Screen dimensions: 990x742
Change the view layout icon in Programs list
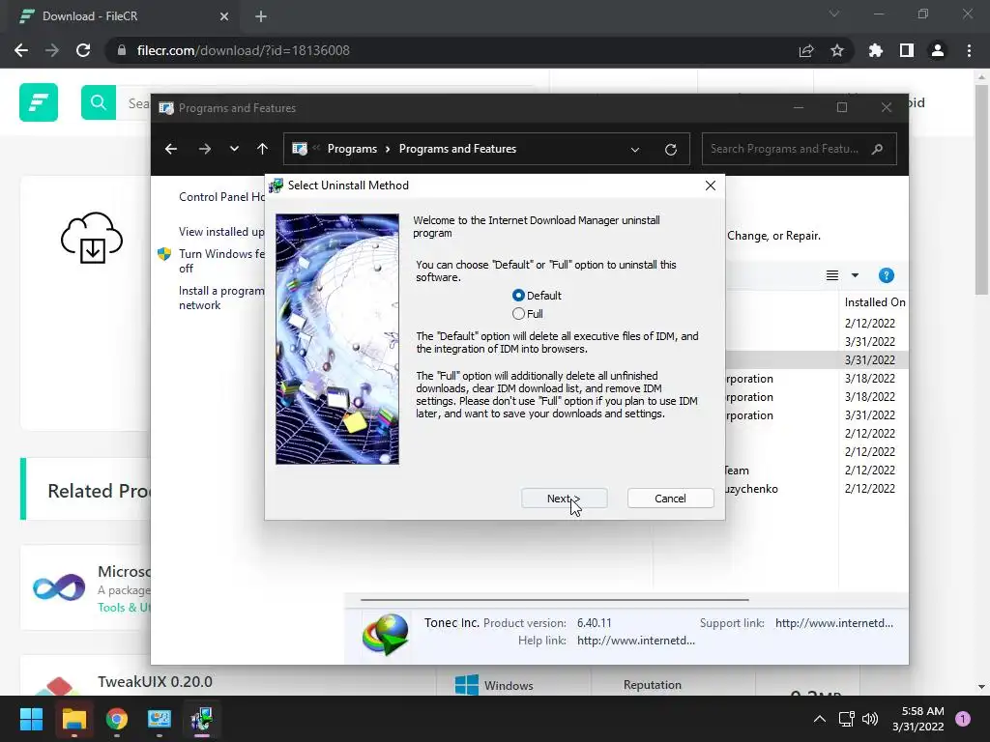point(832,275)
